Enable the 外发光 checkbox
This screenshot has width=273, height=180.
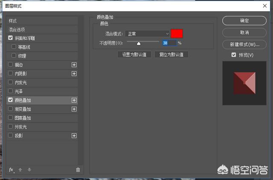tap(10, 127)
